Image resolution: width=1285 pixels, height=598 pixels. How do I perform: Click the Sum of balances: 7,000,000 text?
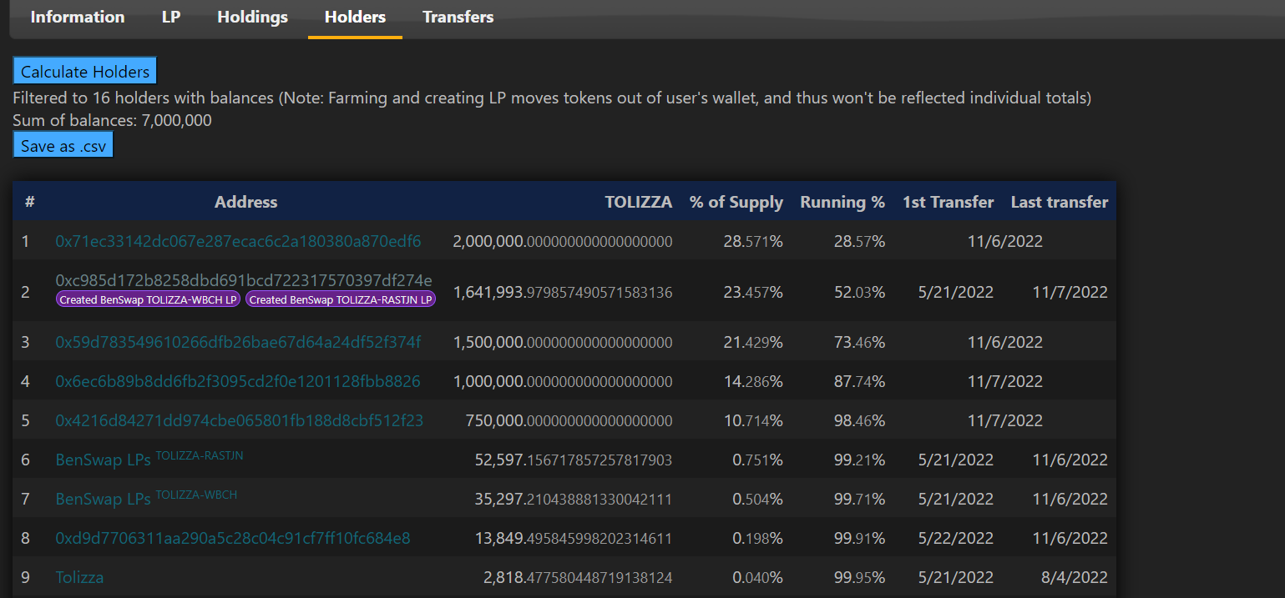tap(113, 120)
